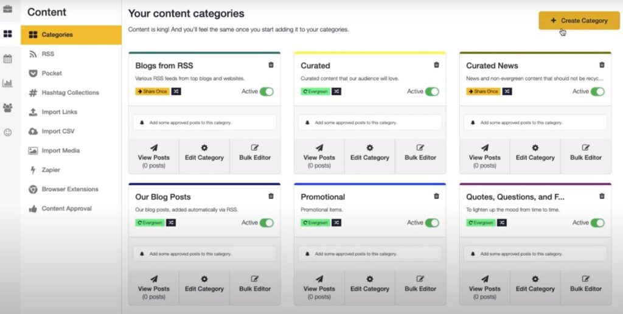Viewport: 623px width, 314px height.
Task: Click the calendar icon in left rail
Action: click(x=8, y=59)
